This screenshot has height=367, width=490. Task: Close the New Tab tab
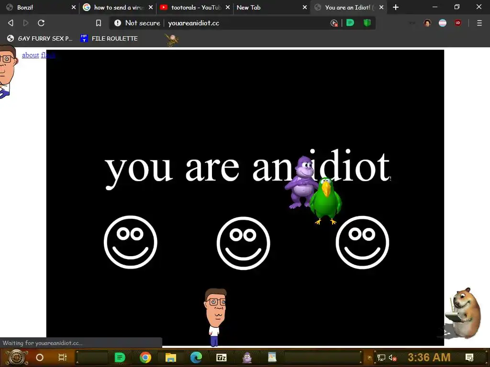(305, 7)
